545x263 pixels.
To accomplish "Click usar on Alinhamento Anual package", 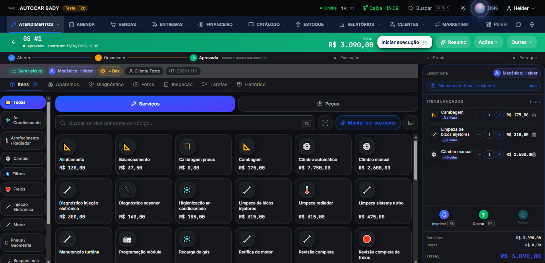I will [533, 86].
